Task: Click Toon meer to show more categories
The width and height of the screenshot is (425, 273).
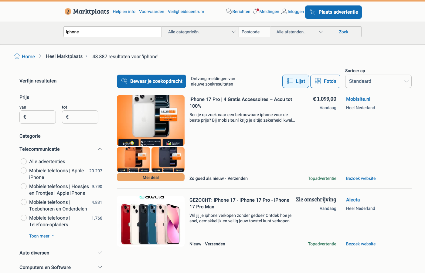Action: coord(42,236)
